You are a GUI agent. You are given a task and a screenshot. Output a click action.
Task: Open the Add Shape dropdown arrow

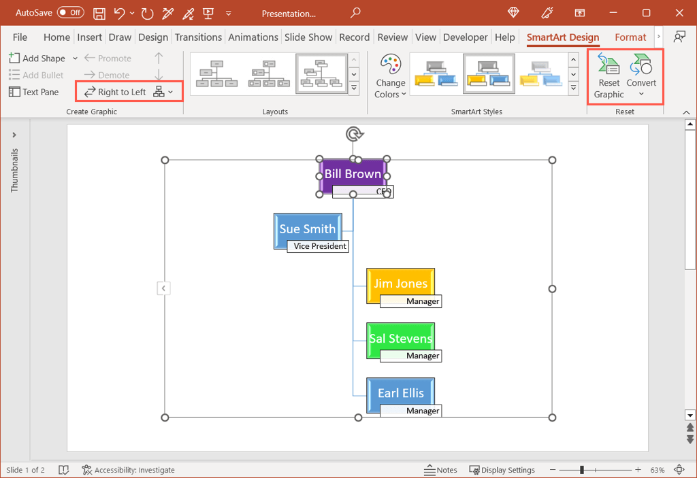point(75,58)
